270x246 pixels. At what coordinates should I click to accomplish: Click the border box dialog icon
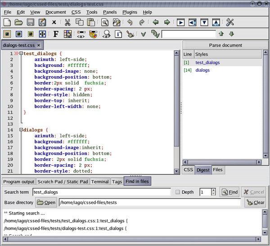(x=19, y=34)
